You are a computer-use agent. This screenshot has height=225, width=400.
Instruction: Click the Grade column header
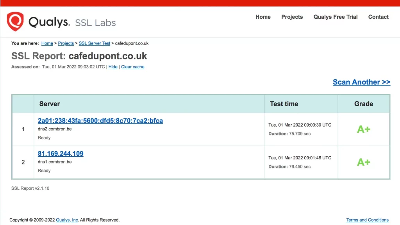pos(363,104)
